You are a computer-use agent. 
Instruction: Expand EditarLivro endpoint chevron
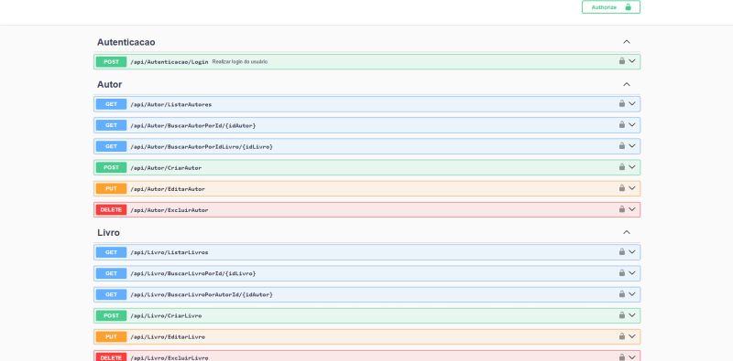click(x=632, y=335)
